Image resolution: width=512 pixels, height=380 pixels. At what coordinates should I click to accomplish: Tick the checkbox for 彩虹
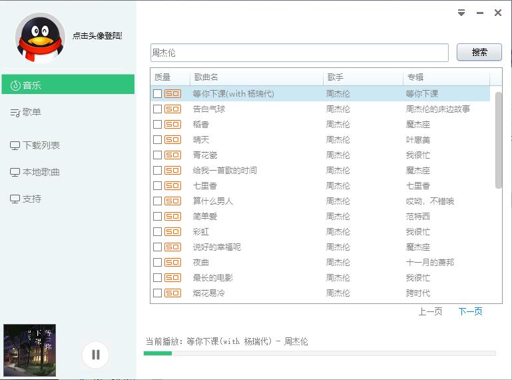157,231
